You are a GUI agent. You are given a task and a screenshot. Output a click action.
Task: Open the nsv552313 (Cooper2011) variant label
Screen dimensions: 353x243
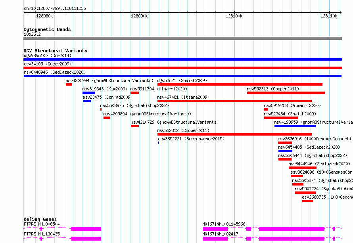(273, 89)
